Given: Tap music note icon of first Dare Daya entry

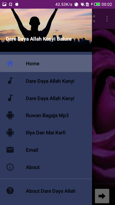Looking at the screenshot, I should coord(10,81).
